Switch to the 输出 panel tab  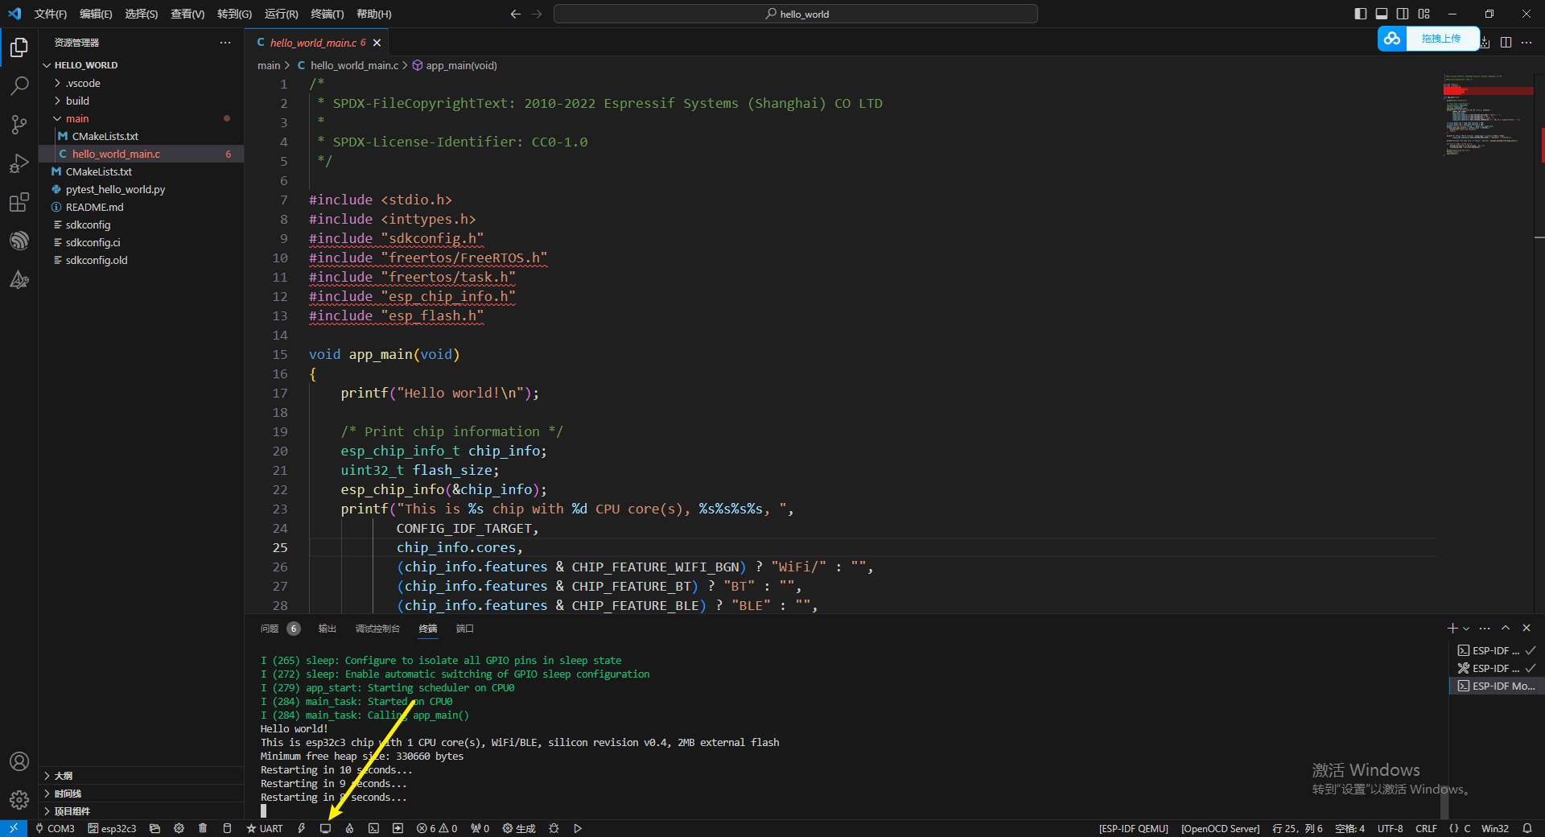(x=327, y=629)
